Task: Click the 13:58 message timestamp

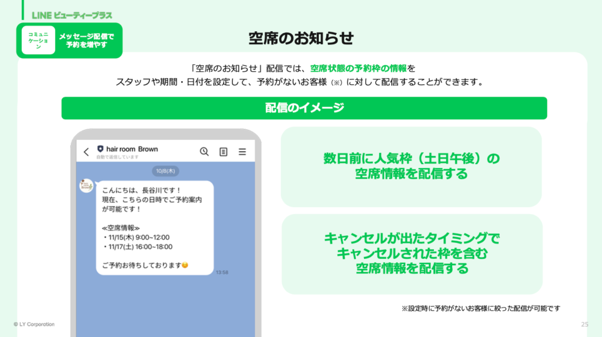Action: 222,272
